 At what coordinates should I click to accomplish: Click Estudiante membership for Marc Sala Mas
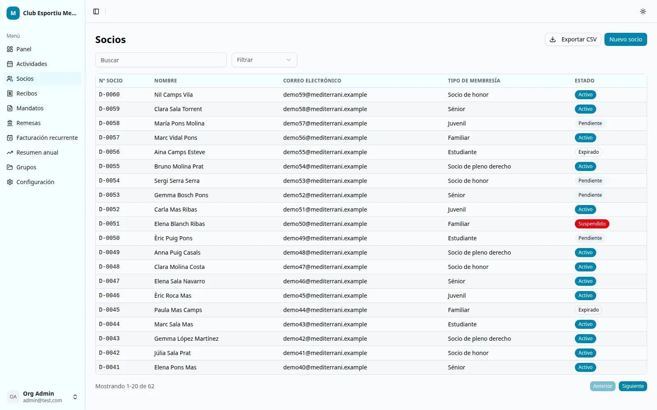(462, 324)
